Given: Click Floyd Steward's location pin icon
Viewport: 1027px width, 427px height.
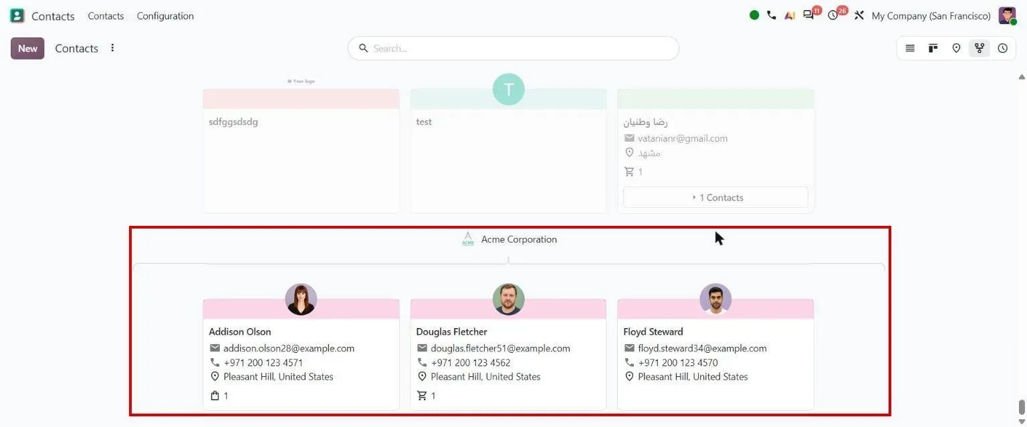Looking at the screenshot, I should click(x=629, y=377).
